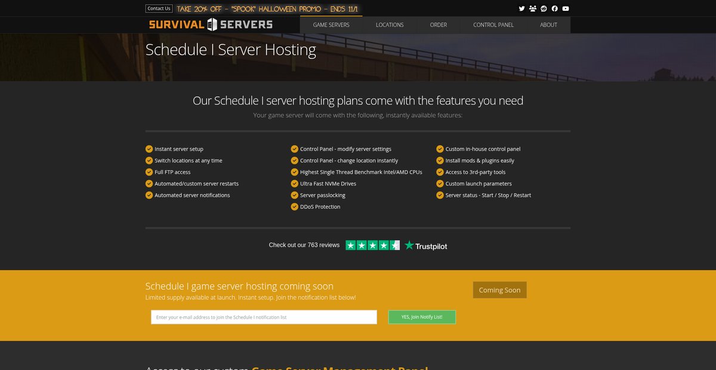The image size is (716, 370).
Task: Click the Contact Us button
Action: (159, 8)
